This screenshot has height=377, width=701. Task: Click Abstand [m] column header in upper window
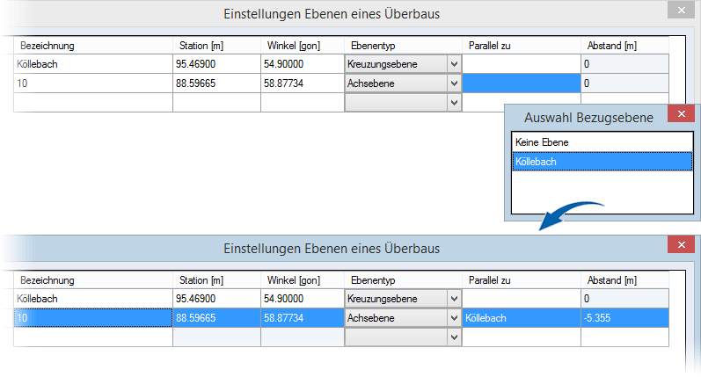[x=625, y=46]
